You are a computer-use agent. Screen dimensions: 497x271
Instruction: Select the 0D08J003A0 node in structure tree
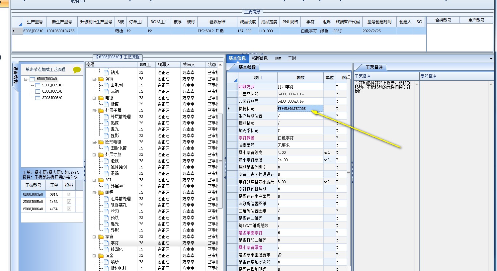pyautogui.click(x=52, y=92)
